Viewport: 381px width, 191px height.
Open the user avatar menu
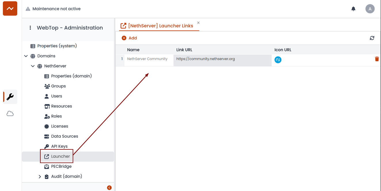coord(370,9)
